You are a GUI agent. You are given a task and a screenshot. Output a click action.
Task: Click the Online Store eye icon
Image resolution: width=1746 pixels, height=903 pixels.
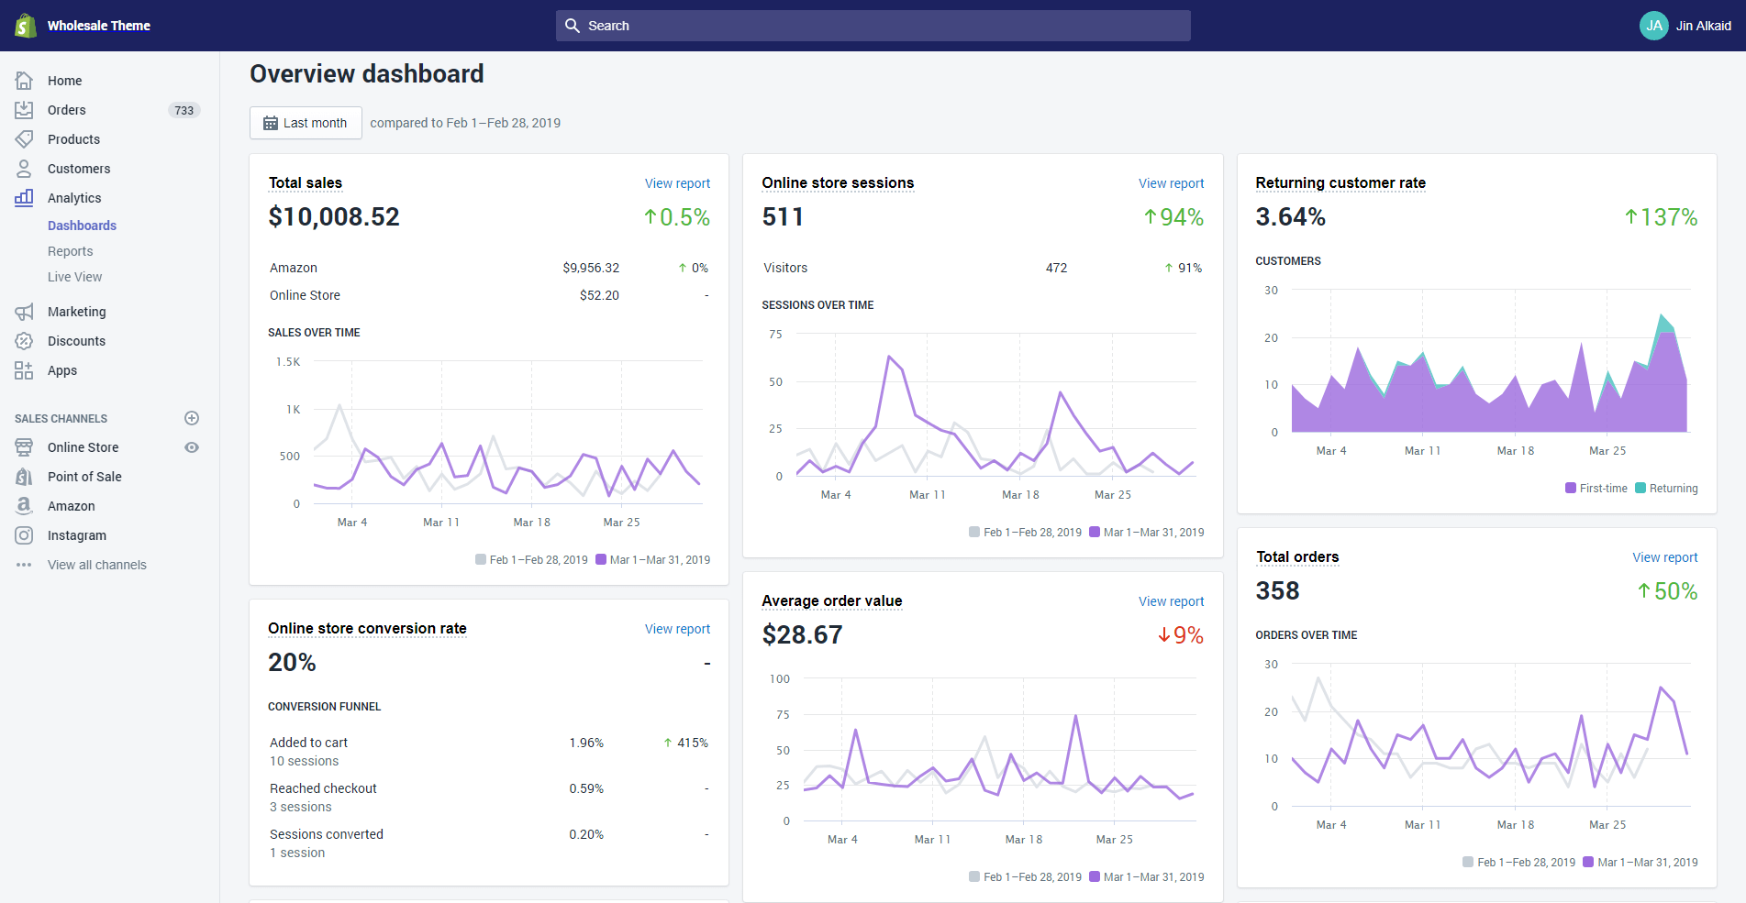(x=192, y=447)
